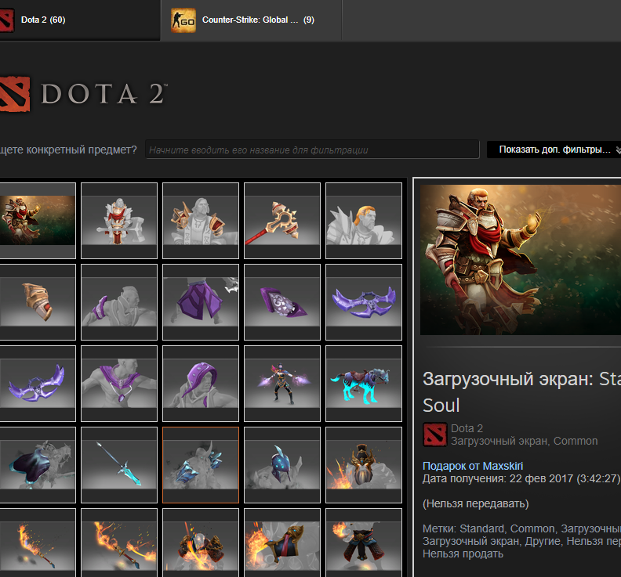Select the Omniknight loading screen item

37,221
